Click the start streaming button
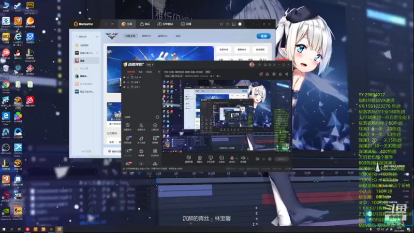This screenshot has height=233, width=414. 282,159
